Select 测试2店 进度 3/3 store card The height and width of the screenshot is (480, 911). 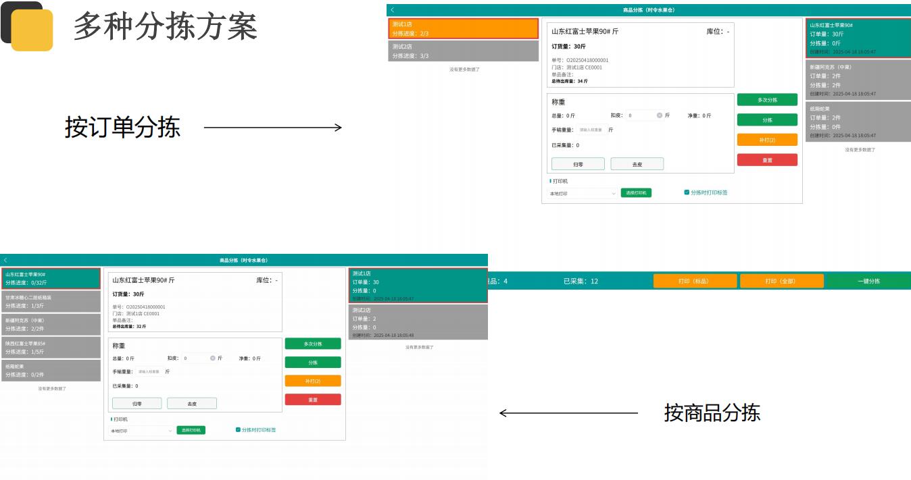(464, 51)
